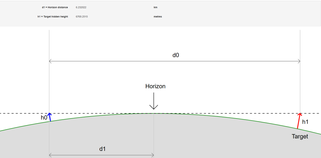
Task: Click the right arrowhead of the d1 line
Action: point(152,155)
